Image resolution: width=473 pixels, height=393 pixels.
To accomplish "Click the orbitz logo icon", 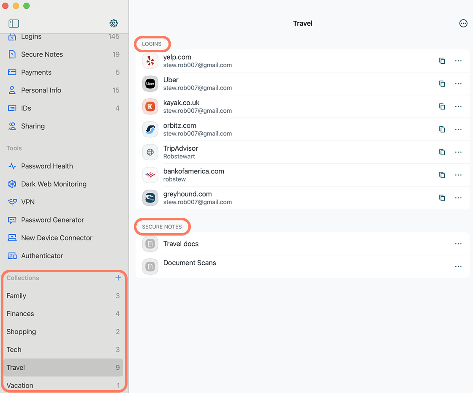I will tap(150, 130).
